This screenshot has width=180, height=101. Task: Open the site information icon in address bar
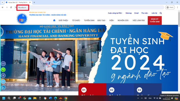pos(16,7)
